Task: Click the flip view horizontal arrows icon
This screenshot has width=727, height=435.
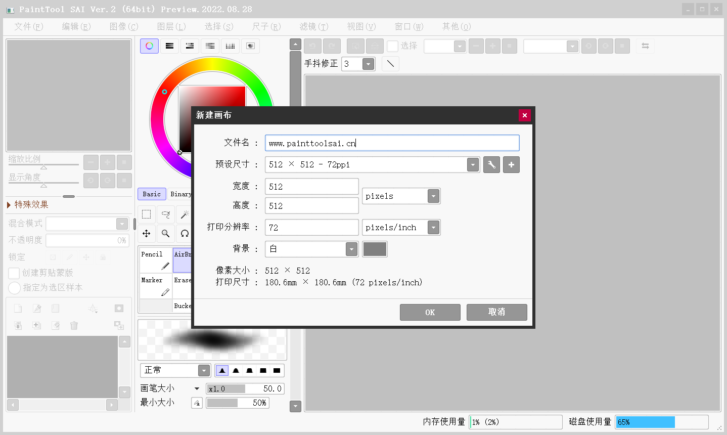Action: [645, 46]
